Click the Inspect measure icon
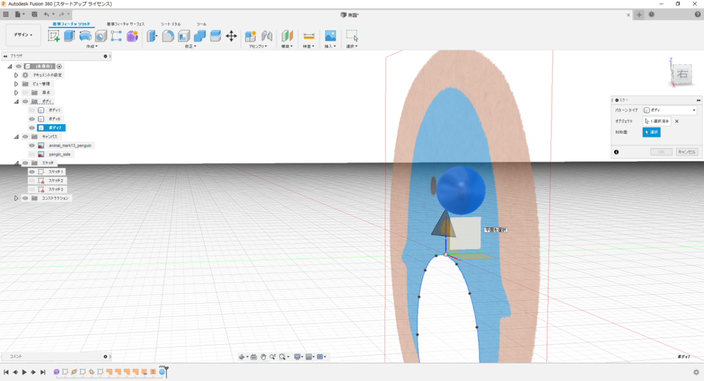 [x=309, y=36]
